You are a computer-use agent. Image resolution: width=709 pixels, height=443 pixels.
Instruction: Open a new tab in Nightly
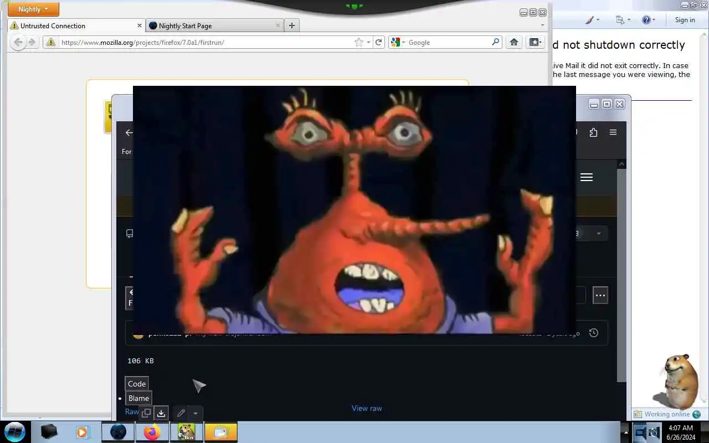point(292,25)
